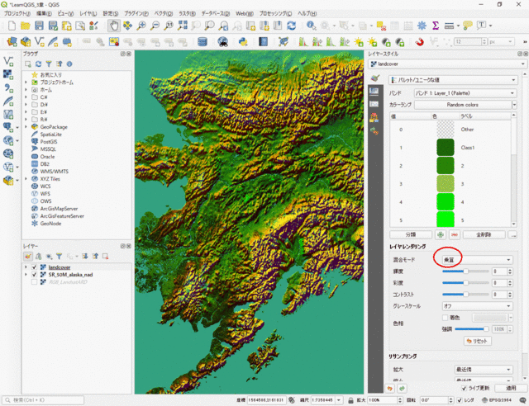This screenshot has height=406, width=529.
Task: Open the Symbology tab icon in Layer Styling
Action: point(374,79)
